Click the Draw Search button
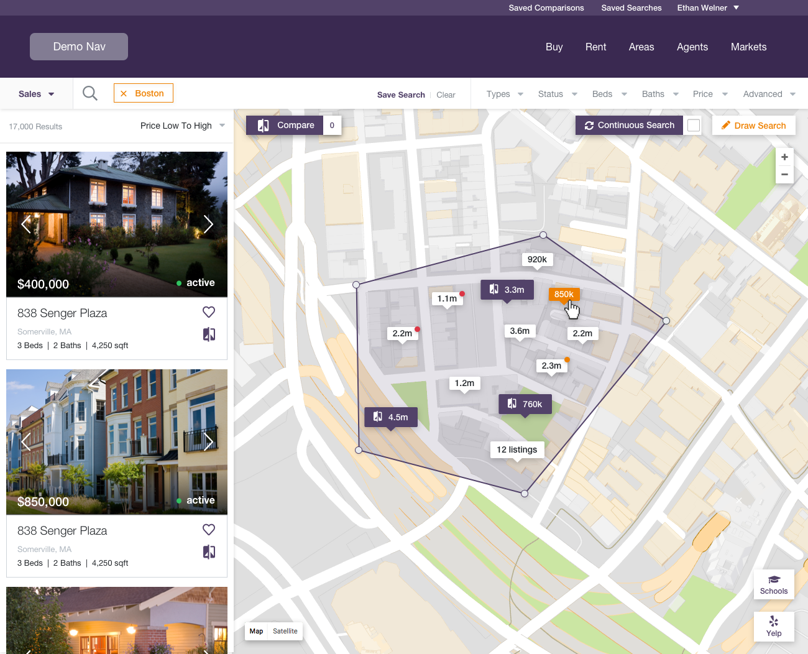808x654 pixels. [753, 126]
